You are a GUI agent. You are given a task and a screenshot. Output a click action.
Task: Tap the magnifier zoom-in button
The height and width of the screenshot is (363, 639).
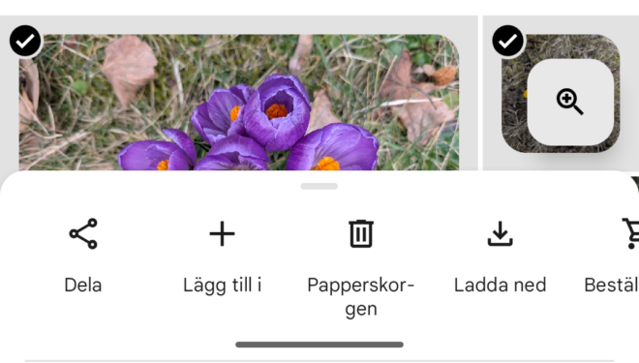pyautogui.click(x=570, y=102)
